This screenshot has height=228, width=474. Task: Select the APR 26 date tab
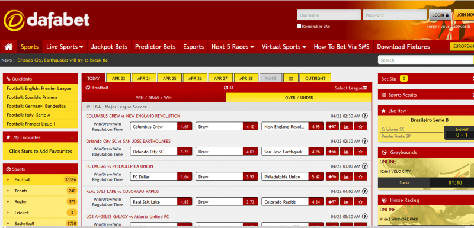click(x=195, y=78)
